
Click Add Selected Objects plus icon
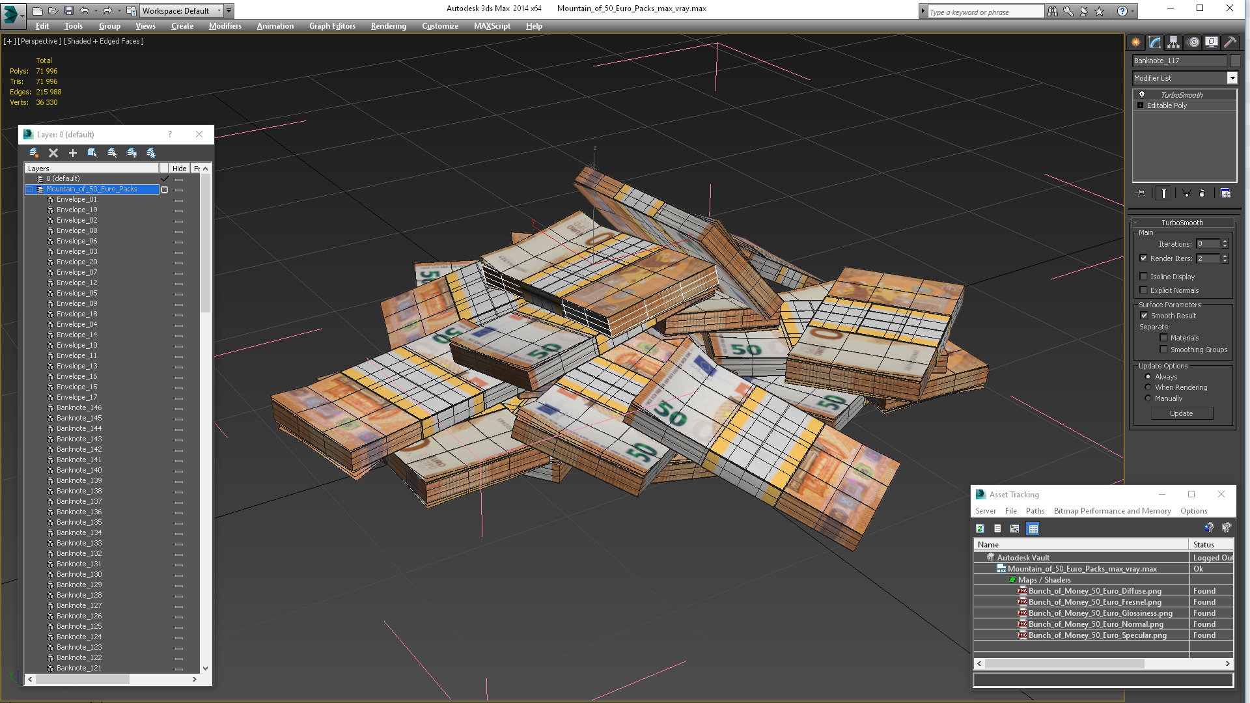point(73,153)
